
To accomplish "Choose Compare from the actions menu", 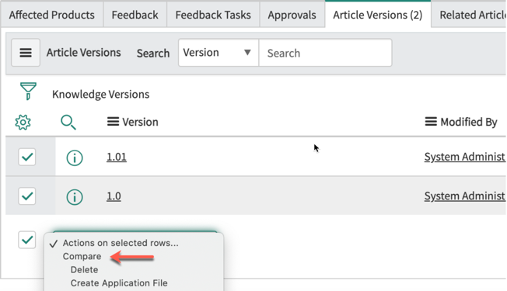I will point(82,257).
